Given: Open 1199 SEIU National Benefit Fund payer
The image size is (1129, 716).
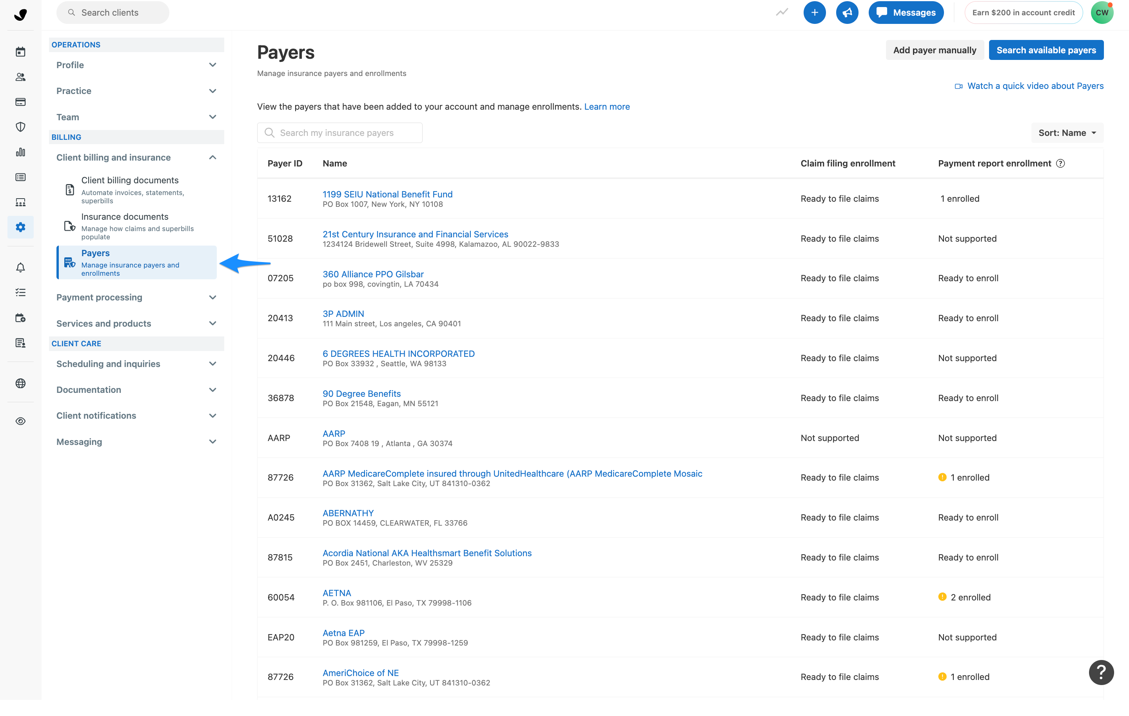Looking at the screenshot, I should tap(387, 194).
